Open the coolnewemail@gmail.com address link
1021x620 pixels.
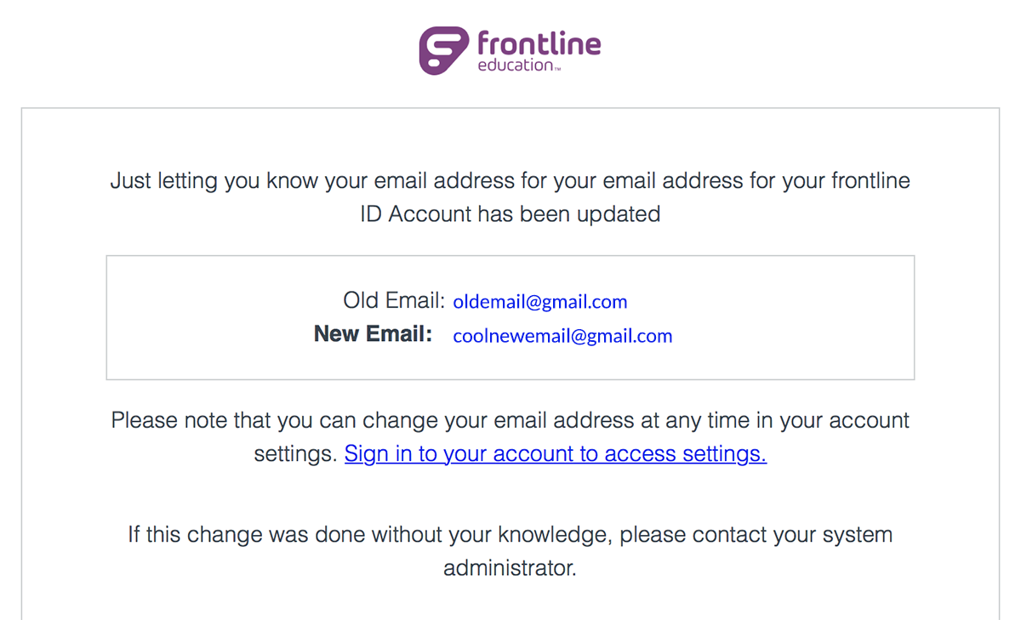point(562,336)
